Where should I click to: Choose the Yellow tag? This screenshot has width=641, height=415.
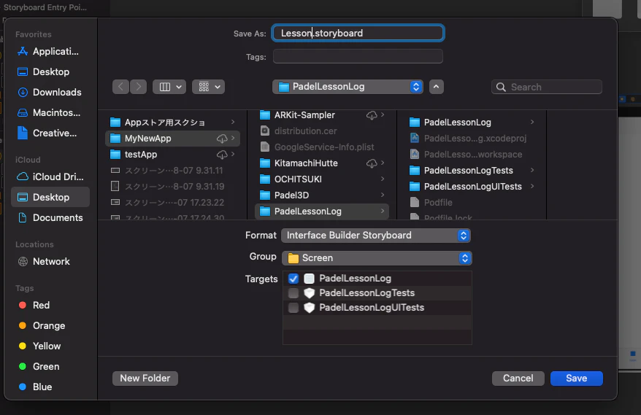coord(39,346)
